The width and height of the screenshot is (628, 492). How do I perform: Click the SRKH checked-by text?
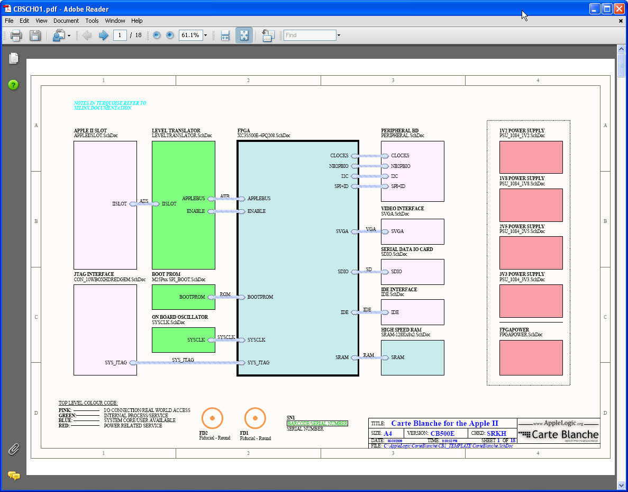tap(497, 433)
